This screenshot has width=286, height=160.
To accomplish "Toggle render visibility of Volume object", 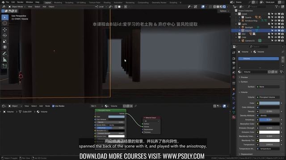I will (282, 31).
